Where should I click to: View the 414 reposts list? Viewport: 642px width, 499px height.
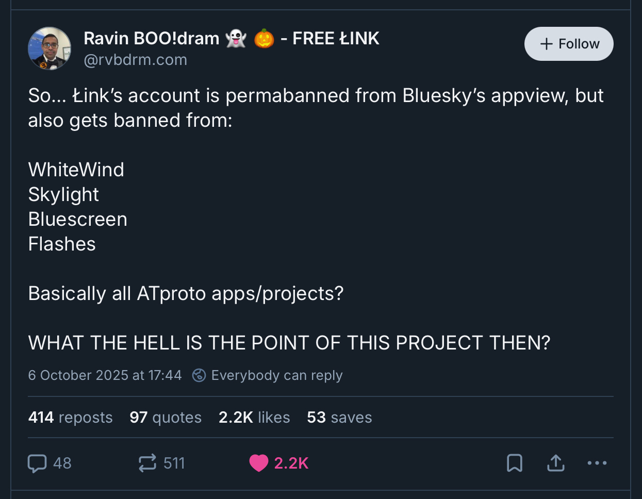click(x=70, y=417)
